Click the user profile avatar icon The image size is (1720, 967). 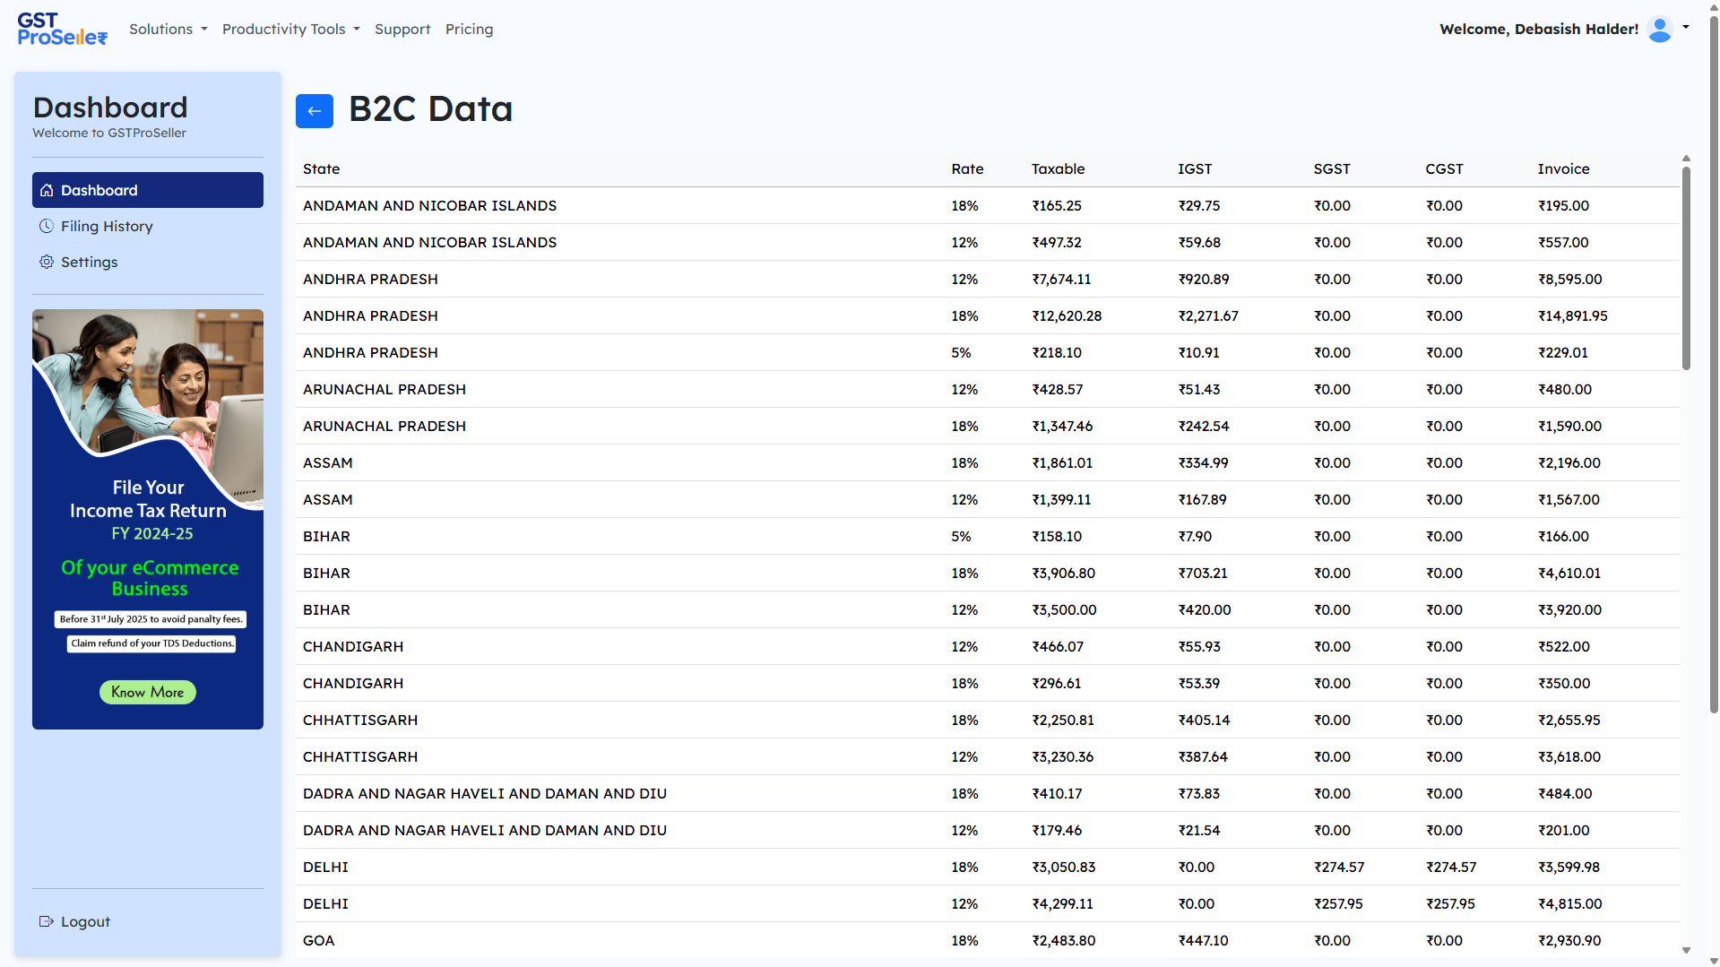1659,29
